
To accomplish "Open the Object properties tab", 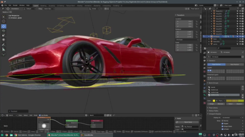I will 204,81.
